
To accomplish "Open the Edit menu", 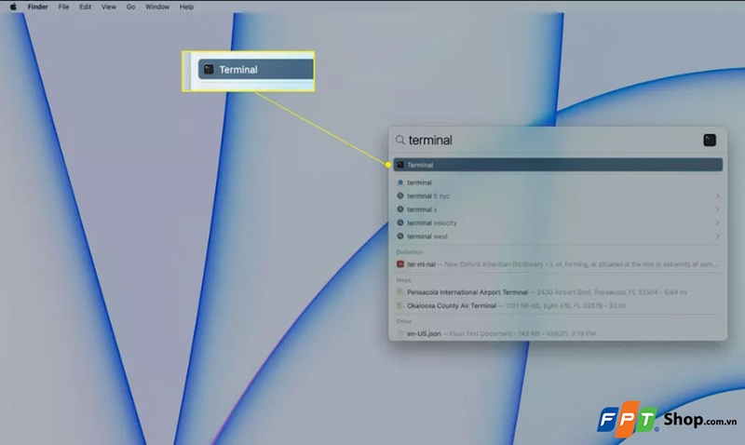I will click(x=85, y=7).
